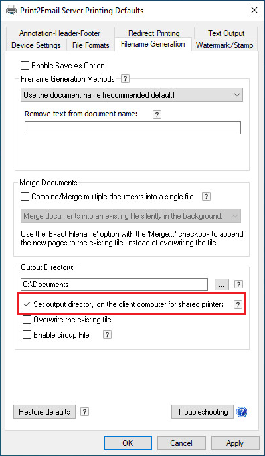Viewport: 265px width, 456px height.
Task: Check Enable Group File
Action: [27, 335]
